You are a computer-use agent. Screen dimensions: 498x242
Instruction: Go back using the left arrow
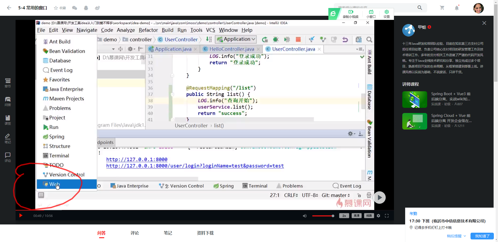(9, 8)
